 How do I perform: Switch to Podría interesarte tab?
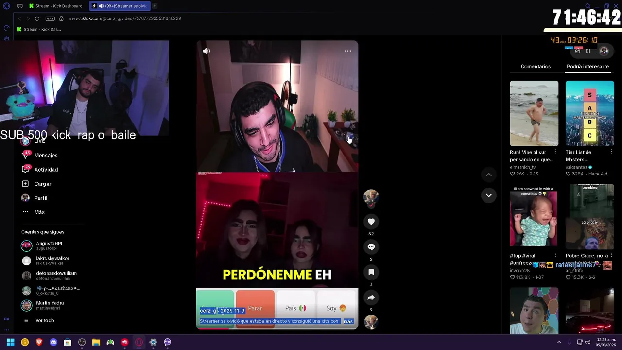pyautogui.click(x=587, y=66)
